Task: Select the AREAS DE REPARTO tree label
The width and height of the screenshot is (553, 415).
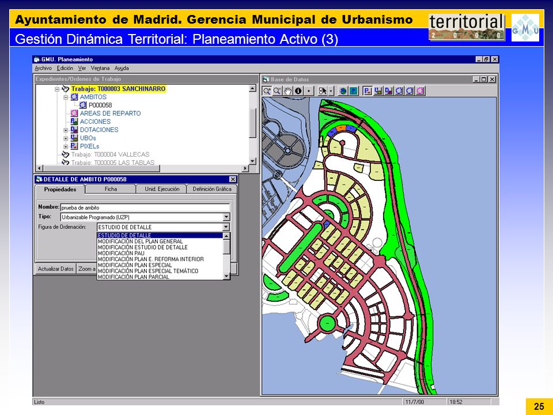Action: [x=110, y=114]
